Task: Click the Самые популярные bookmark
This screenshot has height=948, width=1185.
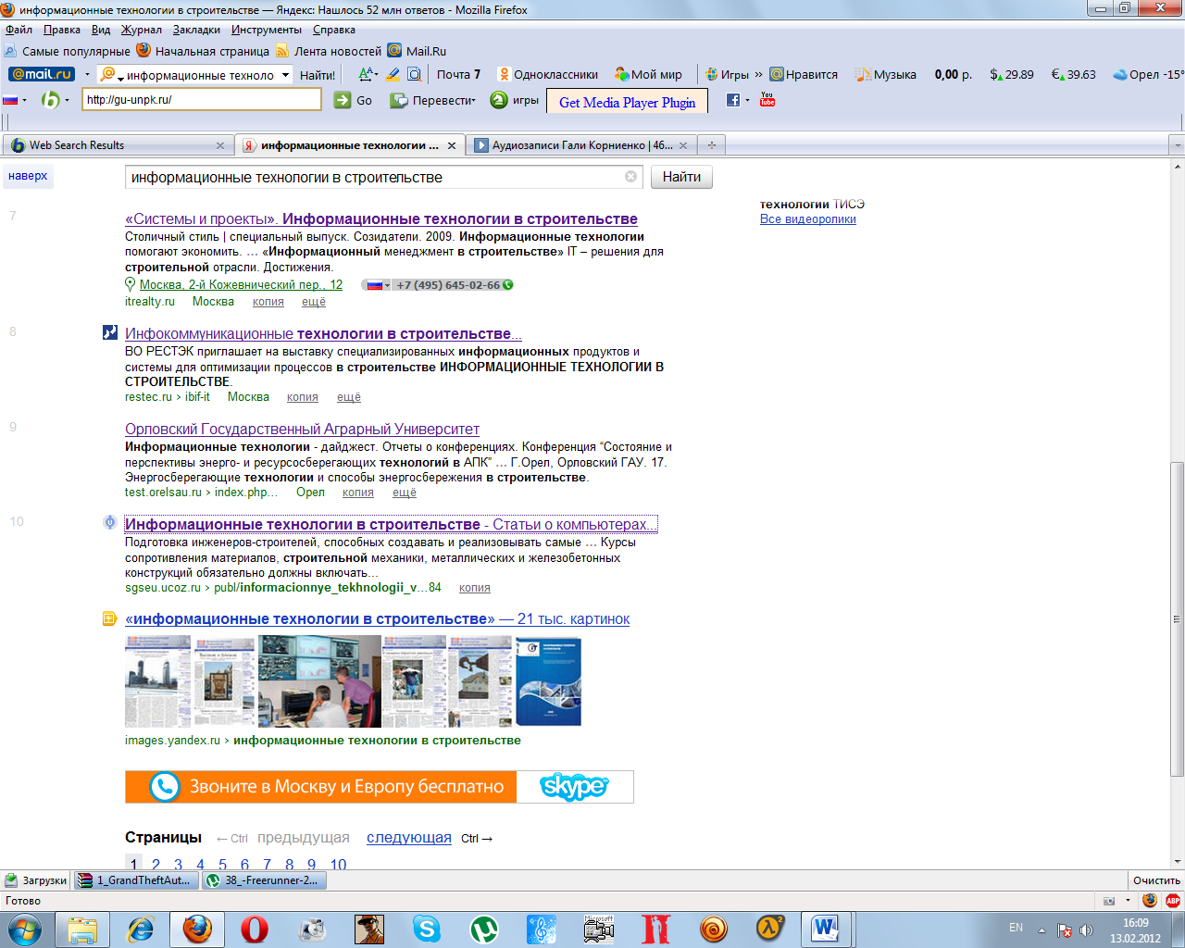Action: pos(68,51)
